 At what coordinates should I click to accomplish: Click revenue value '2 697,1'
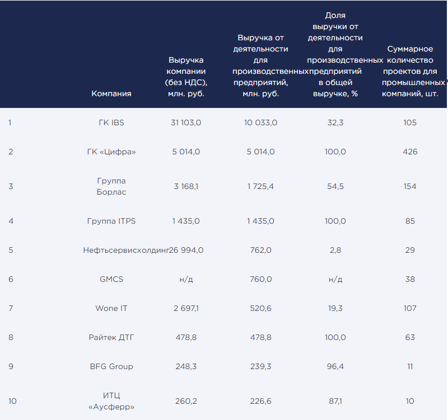click(186, 309)
